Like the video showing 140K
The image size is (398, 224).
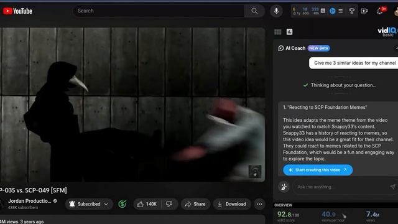pyautogui.click(x=147, y=204)
